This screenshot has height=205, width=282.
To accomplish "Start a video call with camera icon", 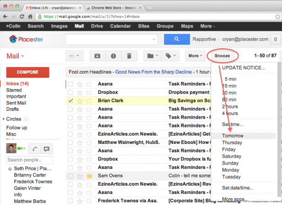I will coord(20,148).
